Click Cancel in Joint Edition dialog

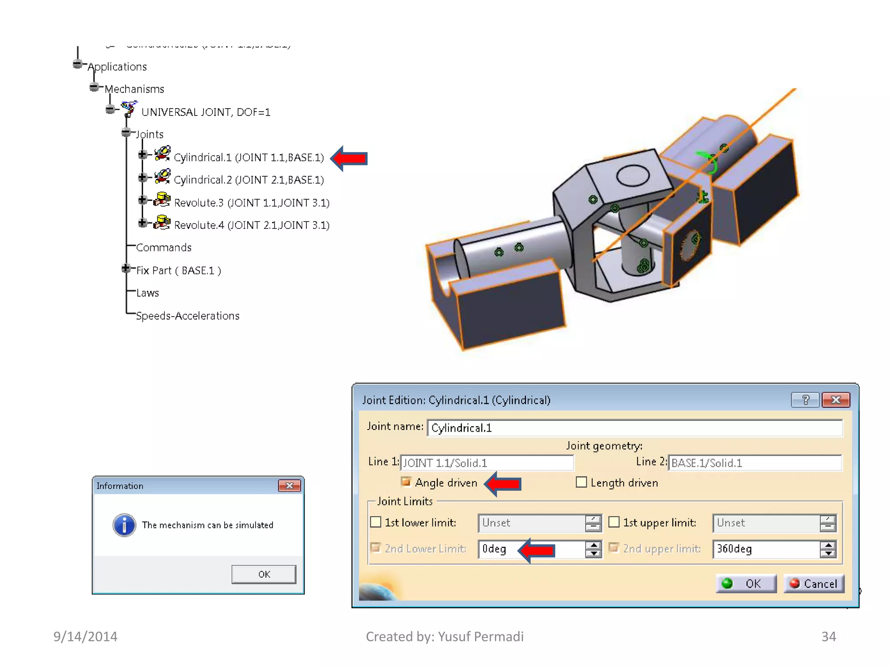[814, 584]
